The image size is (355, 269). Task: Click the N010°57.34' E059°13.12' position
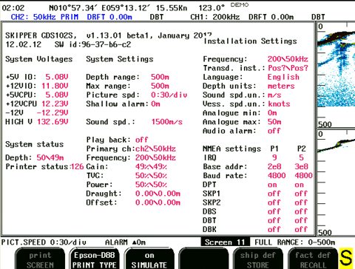click(x=99, y=8)
